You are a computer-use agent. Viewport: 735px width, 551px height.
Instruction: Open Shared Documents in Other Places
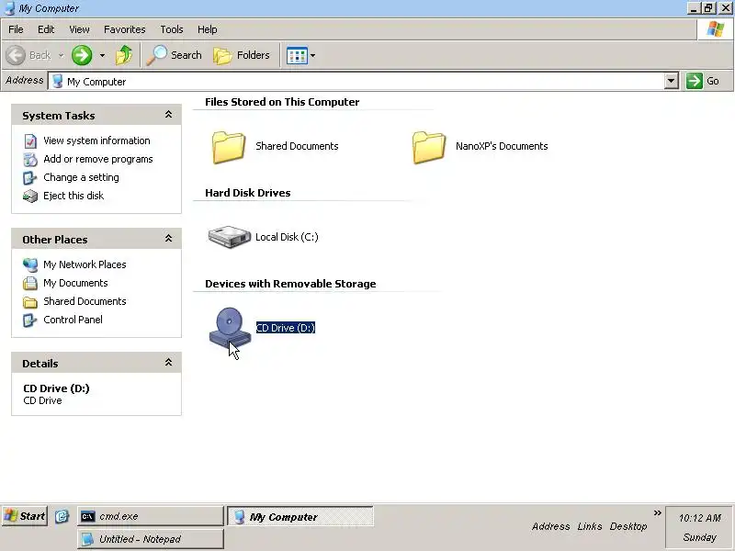coord(85,301)
